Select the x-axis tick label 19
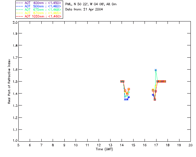Viewport: 196px width, 157px height. (179, 145)
